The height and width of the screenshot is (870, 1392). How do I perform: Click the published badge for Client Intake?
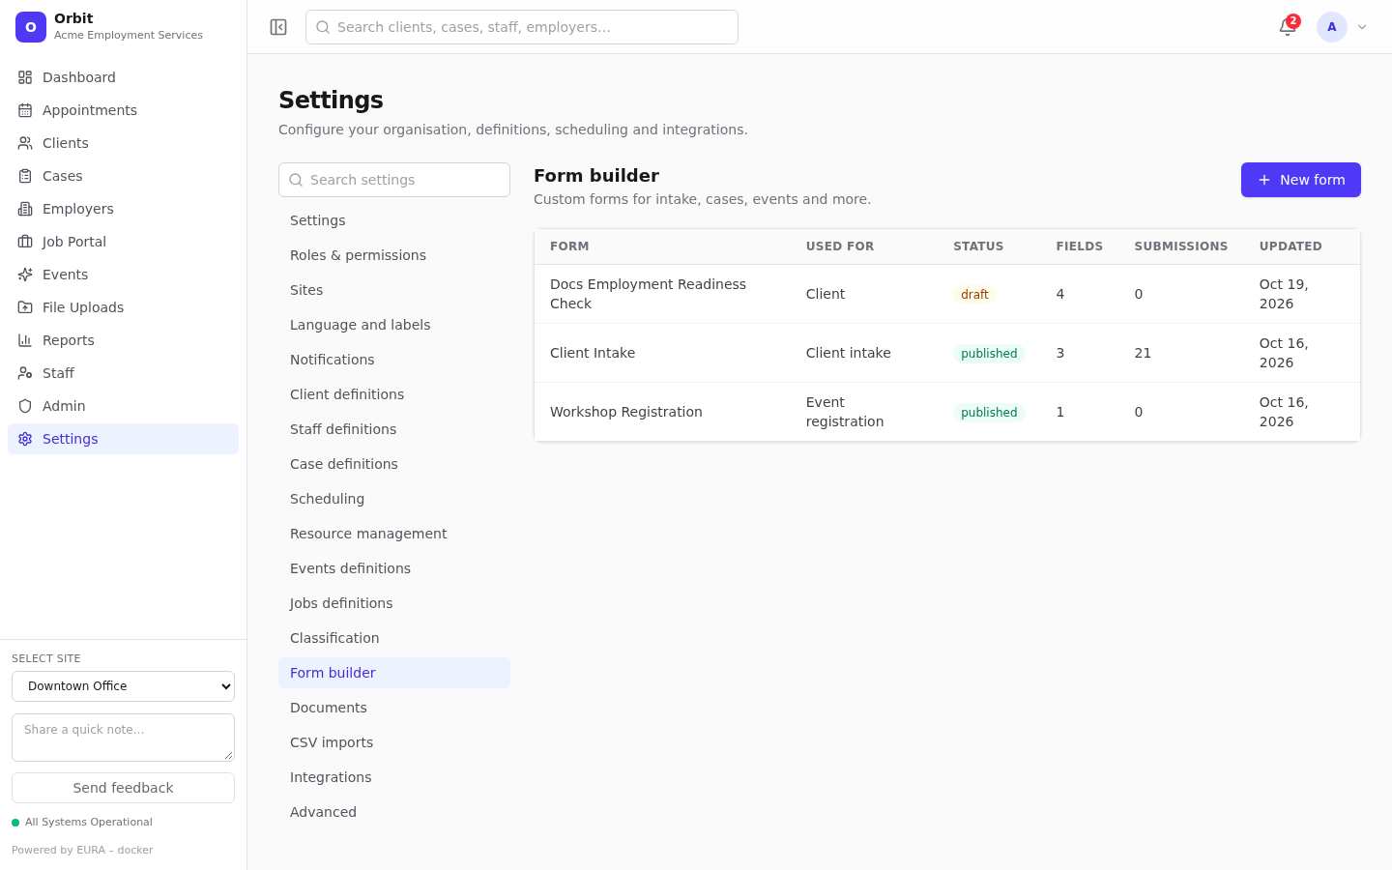(x=989, y=354)
